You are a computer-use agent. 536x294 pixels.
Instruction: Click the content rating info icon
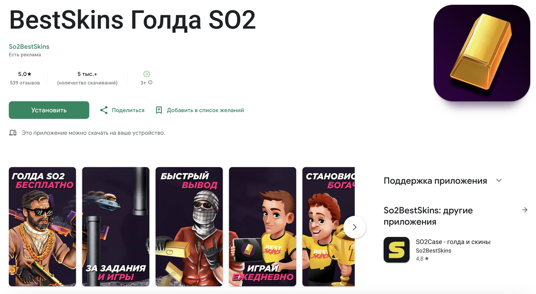click(x=150, y=83)
